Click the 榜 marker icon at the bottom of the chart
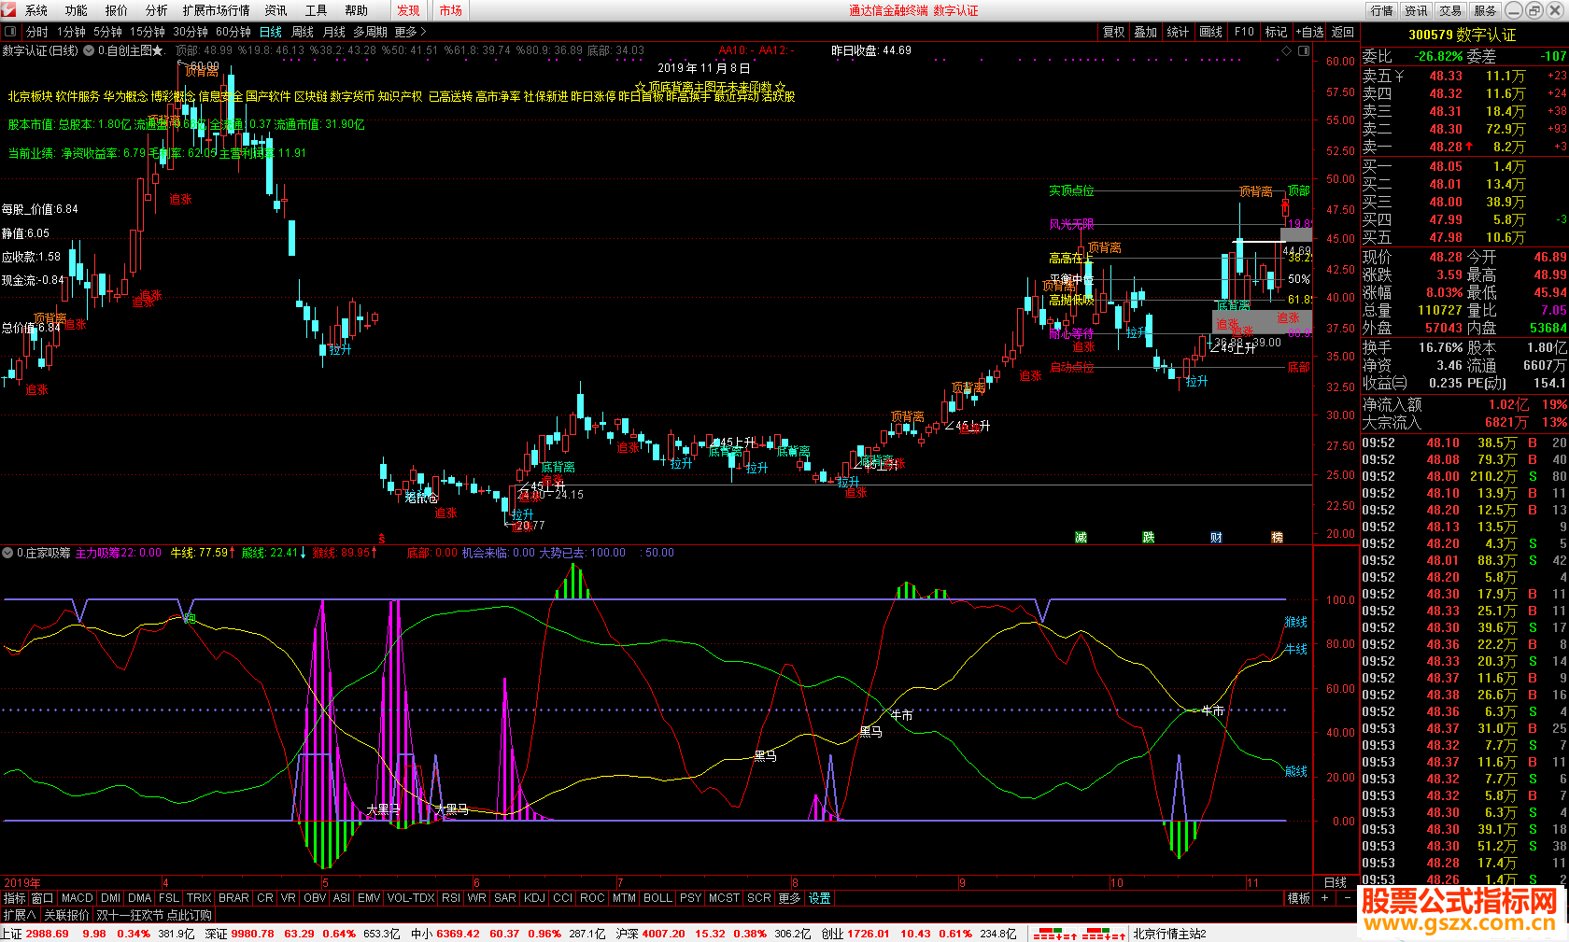 (x=1277, y=537)
